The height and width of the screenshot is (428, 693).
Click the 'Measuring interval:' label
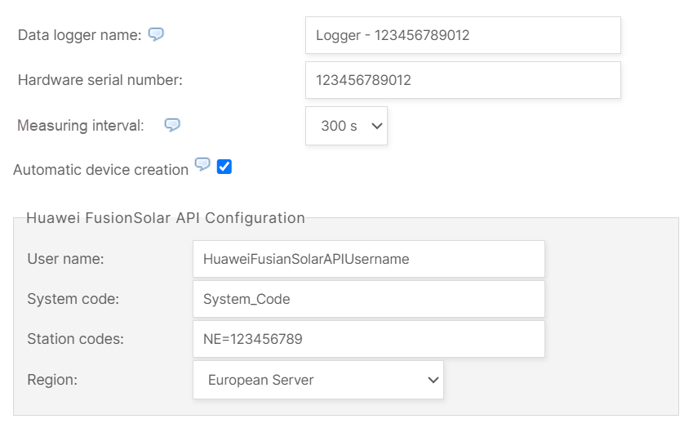click(81, 126)
